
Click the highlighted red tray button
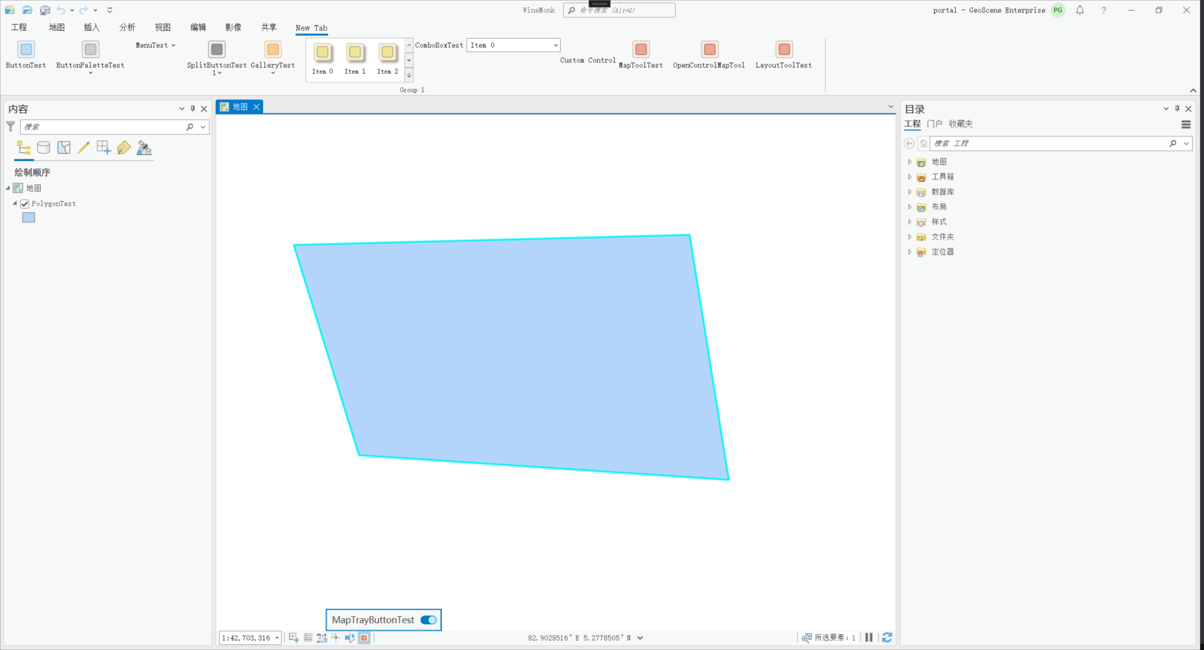364,637
